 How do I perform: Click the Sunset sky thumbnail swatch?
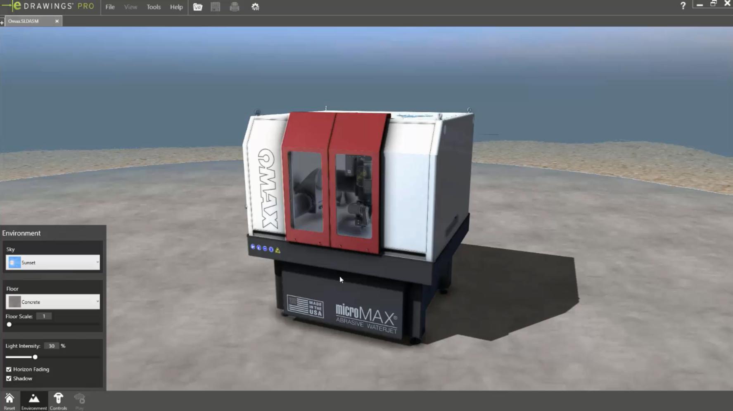point(14,262)
